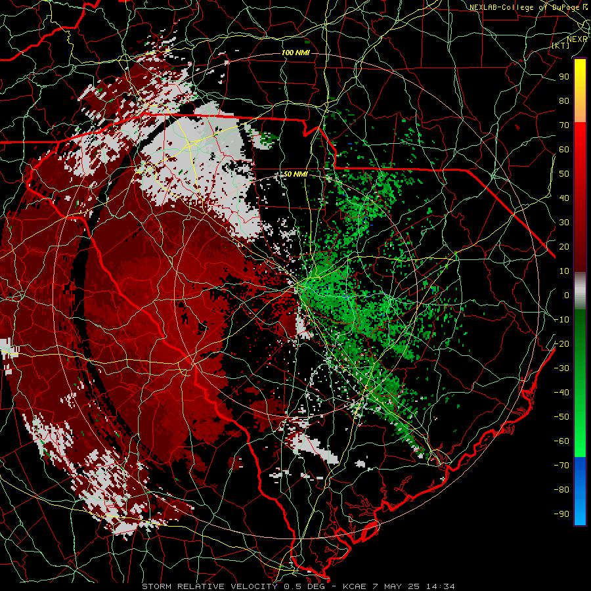Click the 30 value on the velocity scale
Image resolution: width=591 pixels, height=591 pixels.
point(564,223)
